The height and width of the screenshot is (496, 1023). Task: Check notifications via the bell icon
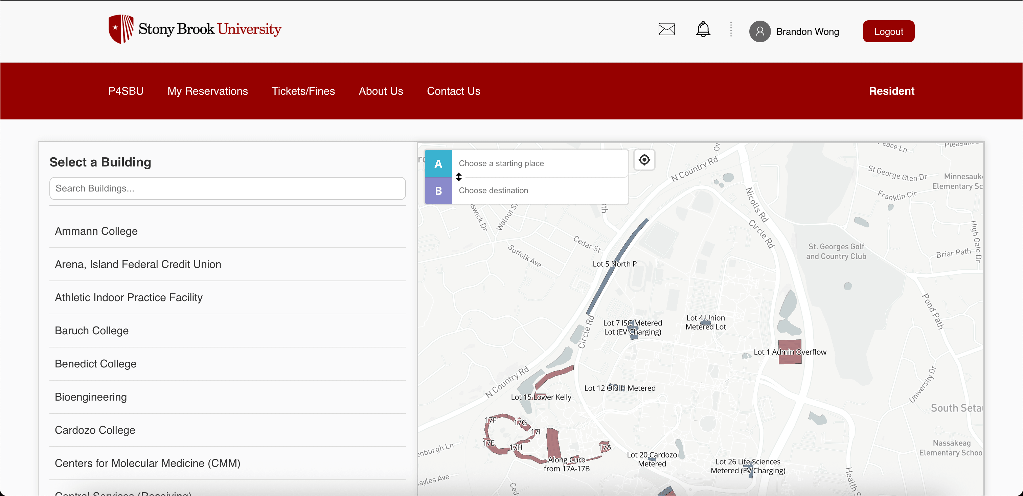(703, 29)
